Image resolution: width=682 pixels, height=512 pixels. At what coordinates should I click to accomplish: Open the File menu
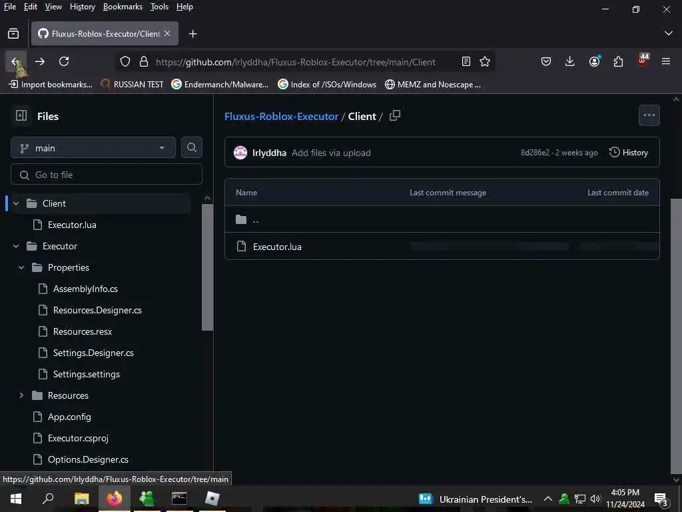click(9, 7)
